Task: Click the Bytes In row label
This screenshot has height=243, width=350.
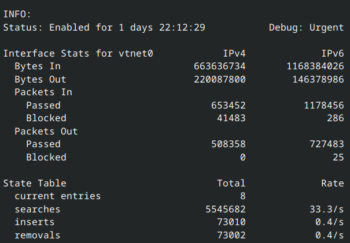Action: coord(38,66)
